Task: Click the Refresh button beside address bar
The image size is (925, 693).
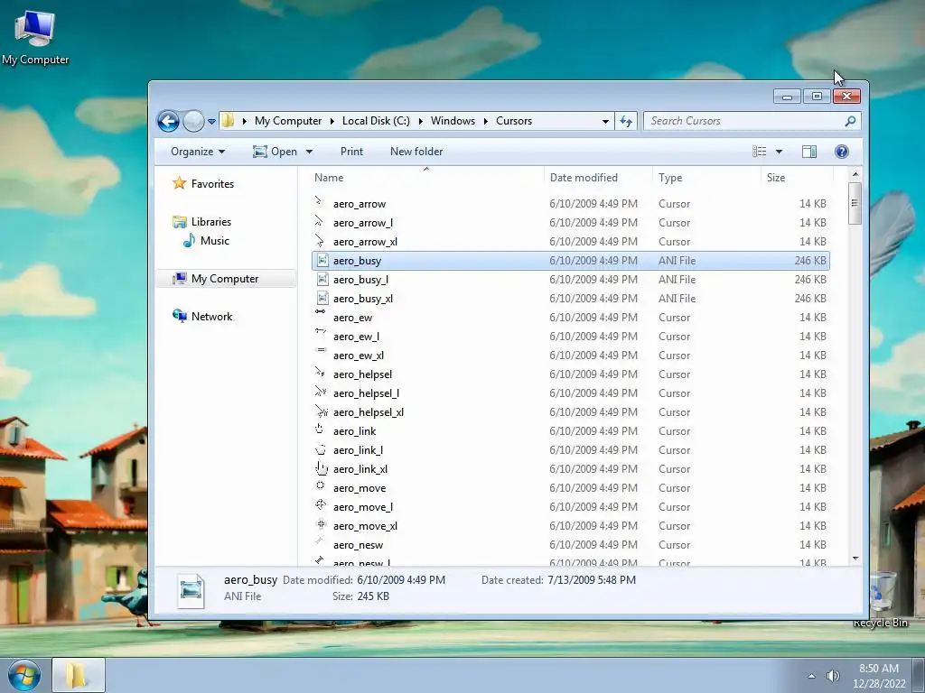Action: [x=626, y=122]
